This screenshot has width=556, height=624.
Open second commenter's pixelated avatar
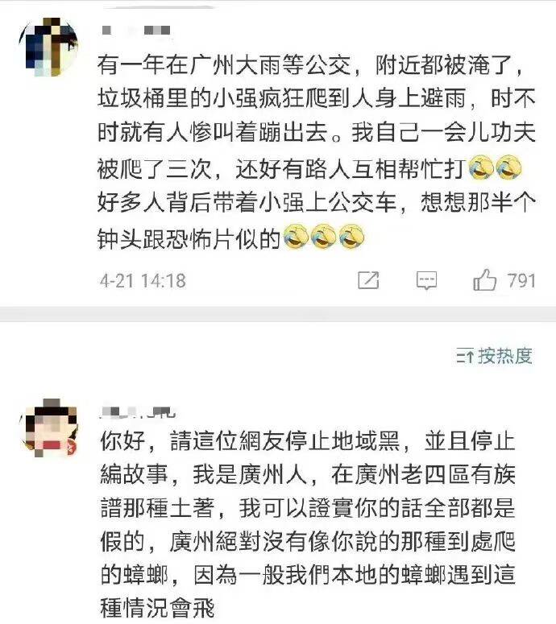[48, 428]
